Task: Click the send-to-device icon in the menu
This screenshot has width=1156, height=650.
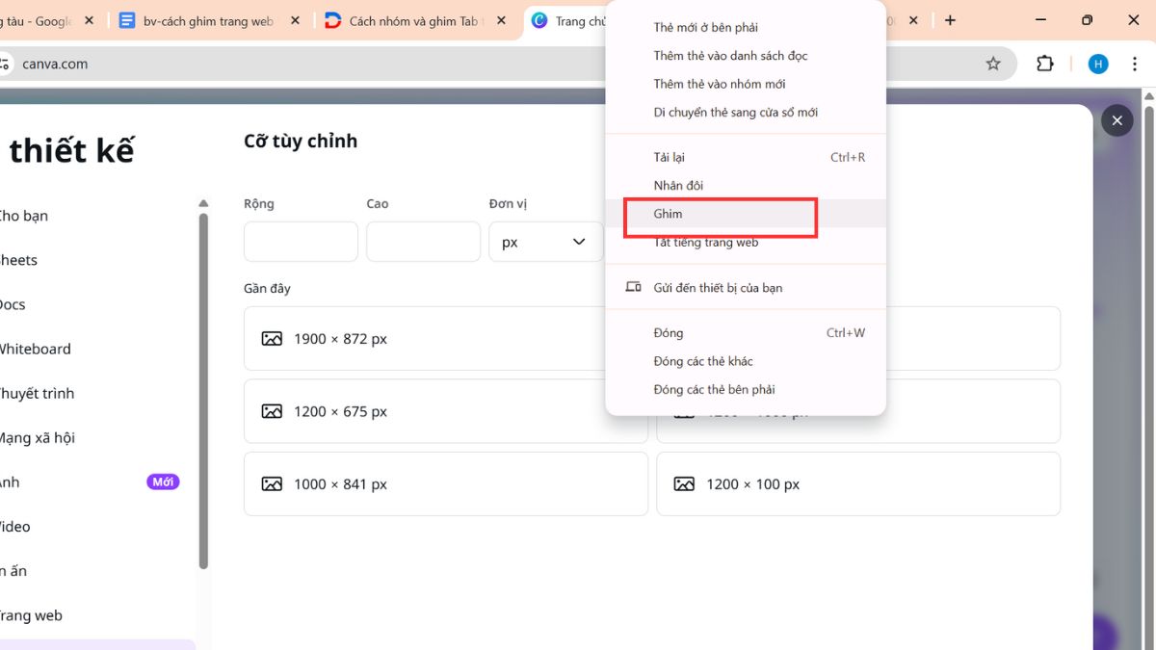Action: pos(634,287)
